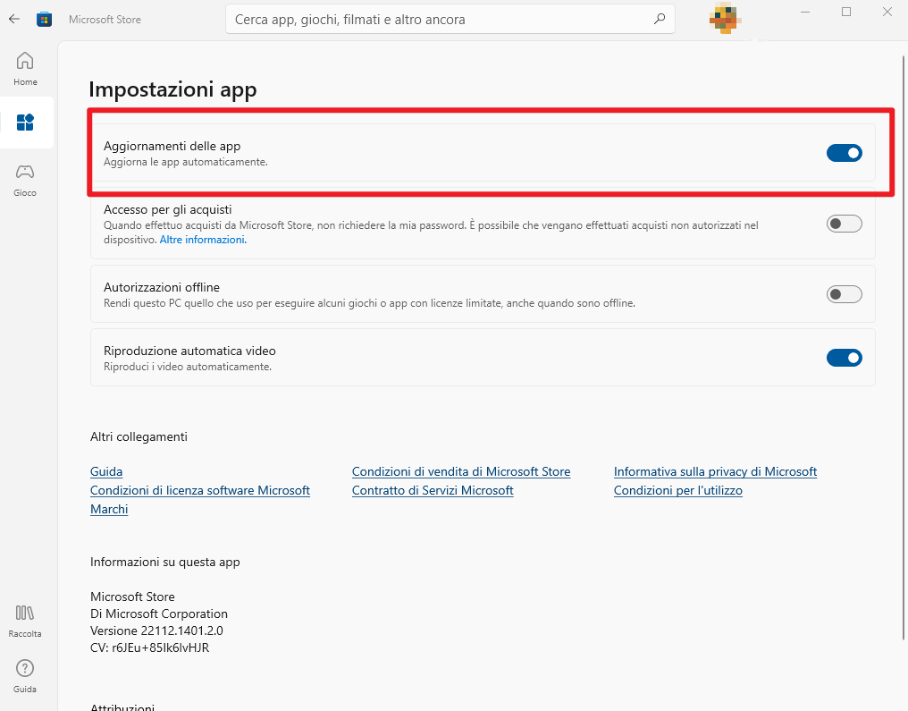Click the Impostazioni app heading

point(172,89)
